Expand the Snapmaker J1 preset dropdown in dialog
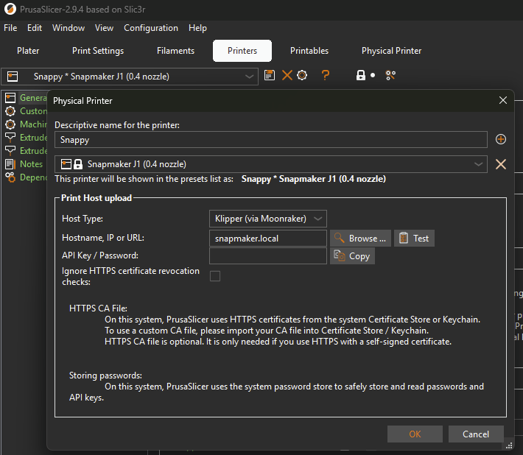Screen dimensions: 523x455 point(479,164)
